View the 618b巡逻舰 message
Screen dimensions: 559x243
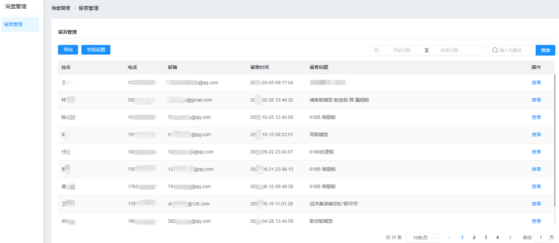point(536,152)
